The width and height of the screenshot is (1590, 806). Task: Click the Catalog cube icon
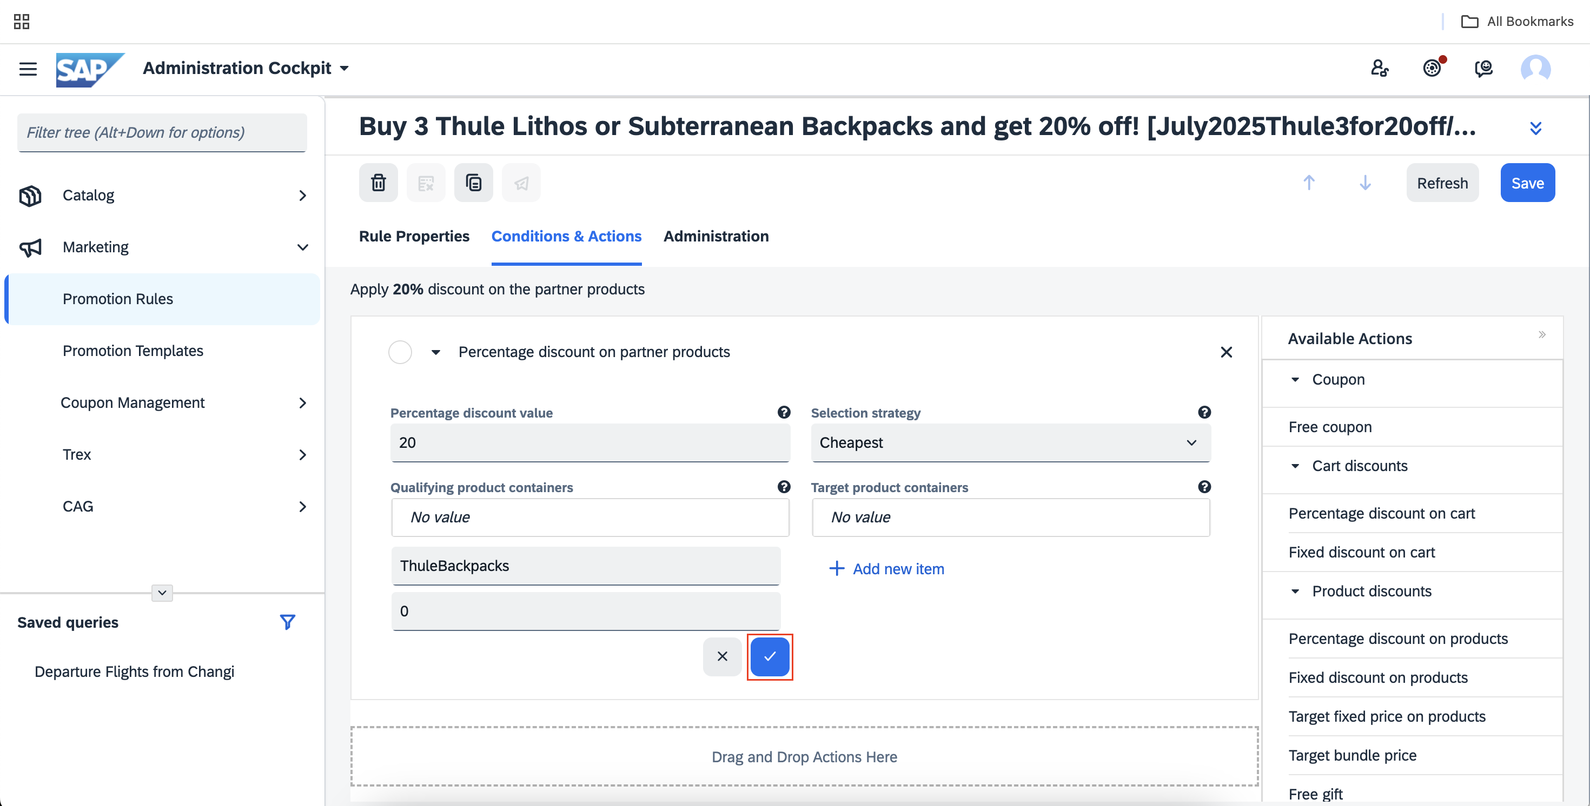coord(30,196)
